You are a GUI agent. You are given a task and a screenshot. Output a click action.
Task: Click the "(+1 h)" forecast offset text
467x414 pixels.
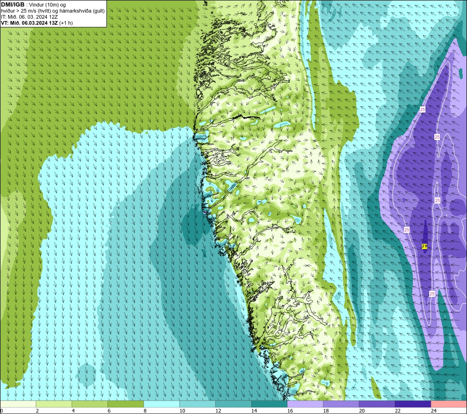(x=66, y=23)
